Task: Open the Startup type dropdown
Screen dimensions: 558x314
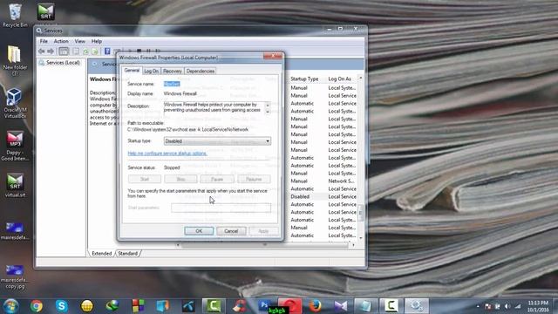Action: pos(217,141)
